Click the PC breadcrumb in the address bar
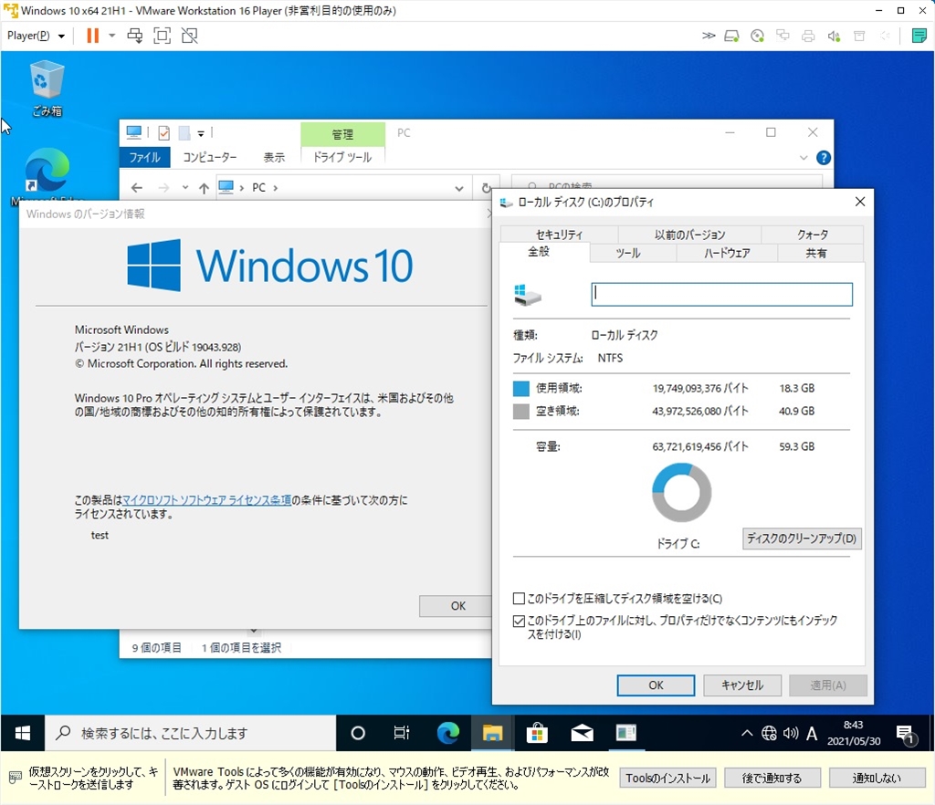This screenshot has height=805, width=935. 258,188
